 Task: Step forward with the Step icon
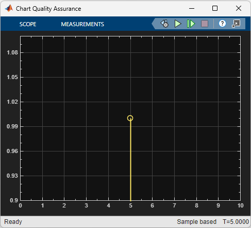[x=191, y=24]
